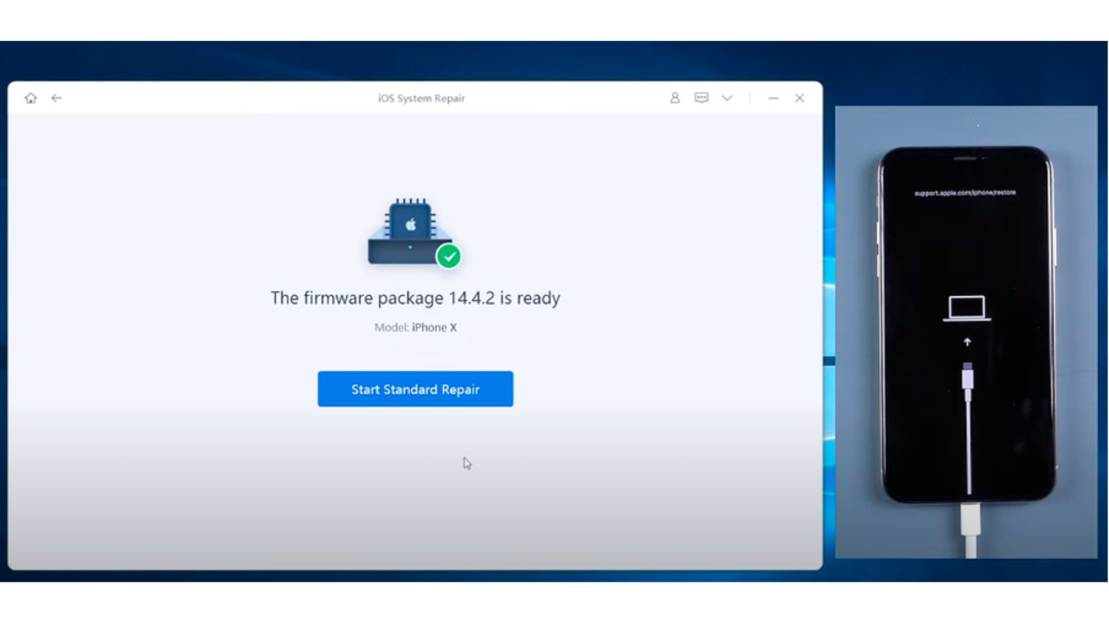Click the green checkmark badge
The image size is (1109, 624).
pyautogui.click(x=449, y=257)
